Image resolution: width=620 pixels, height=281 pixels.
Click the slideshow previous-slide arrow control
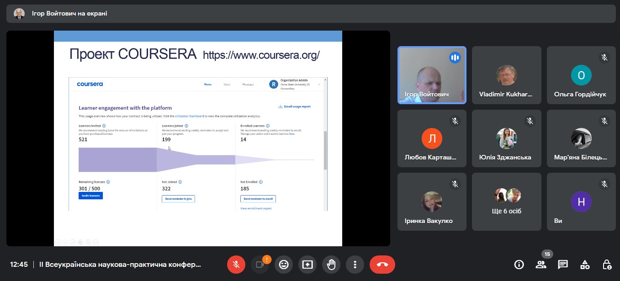pos(58,242)
